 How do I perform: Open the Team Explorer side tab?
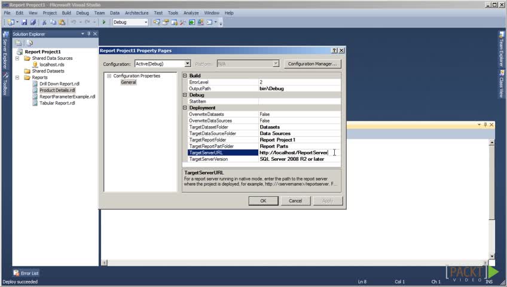pyautogui.click(x=502, y=49)
